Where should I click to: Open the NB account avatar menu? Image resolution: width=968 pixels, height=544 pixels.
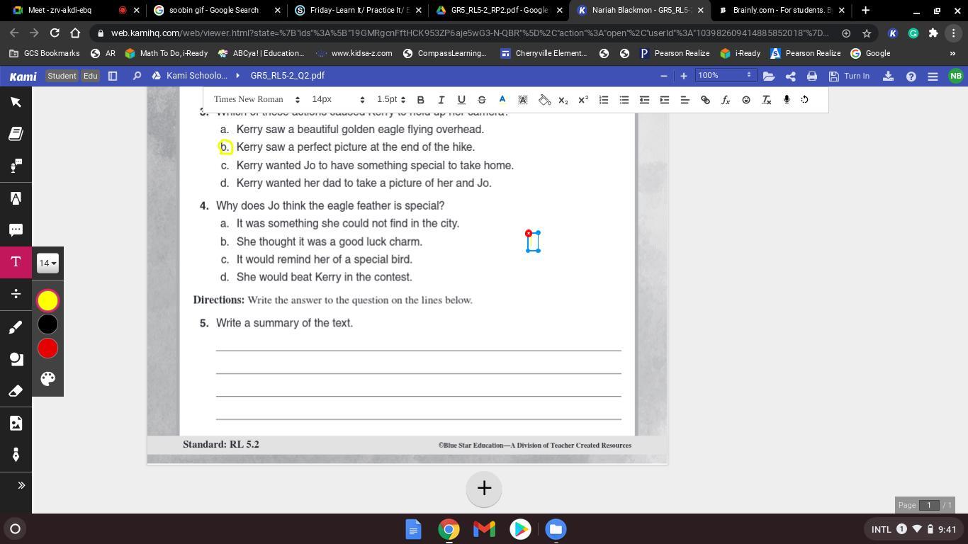(956, 76)
